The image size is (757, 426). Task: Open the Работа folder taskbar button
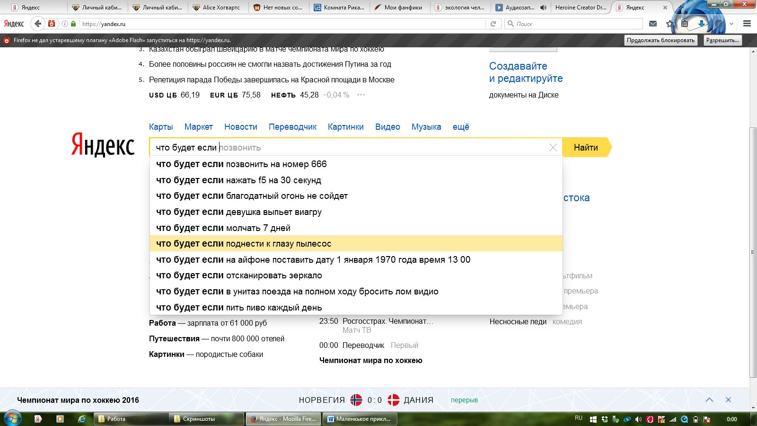click(x=132, y=419)
